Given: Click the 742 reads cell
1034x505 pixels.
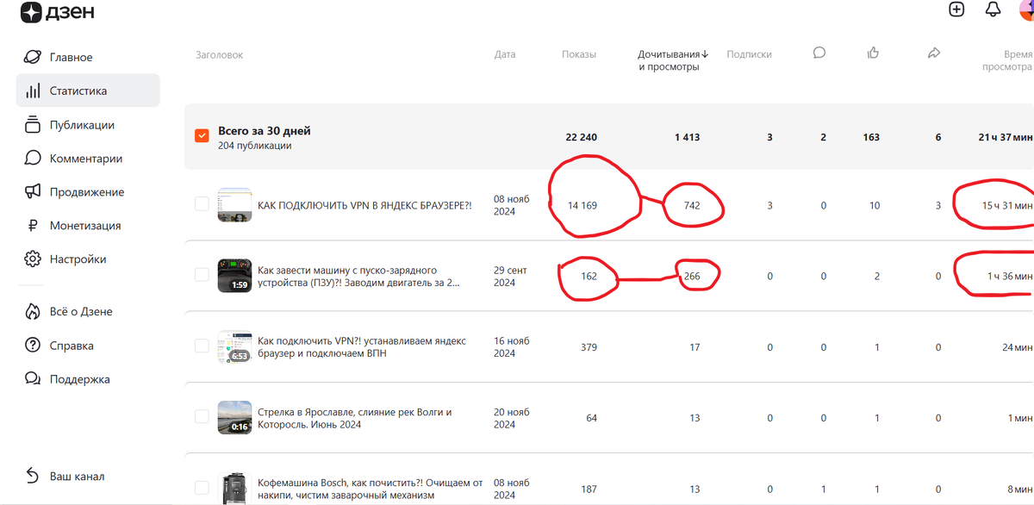Looking at the screenshot, I should pyautogui.click(x=691, y=205).
